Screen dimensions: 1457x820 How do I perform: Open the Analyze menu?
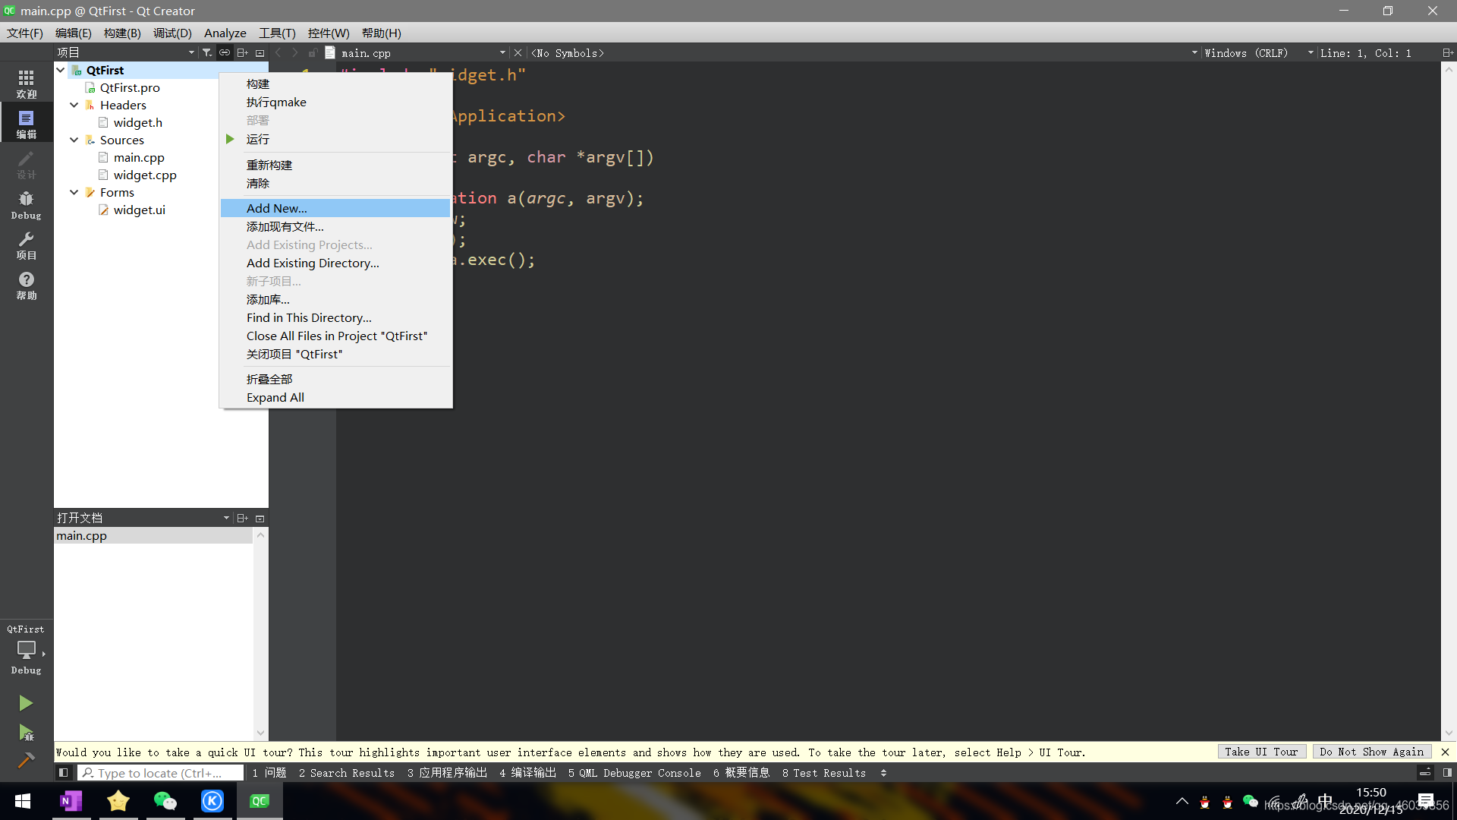click(x=225, y=33)
